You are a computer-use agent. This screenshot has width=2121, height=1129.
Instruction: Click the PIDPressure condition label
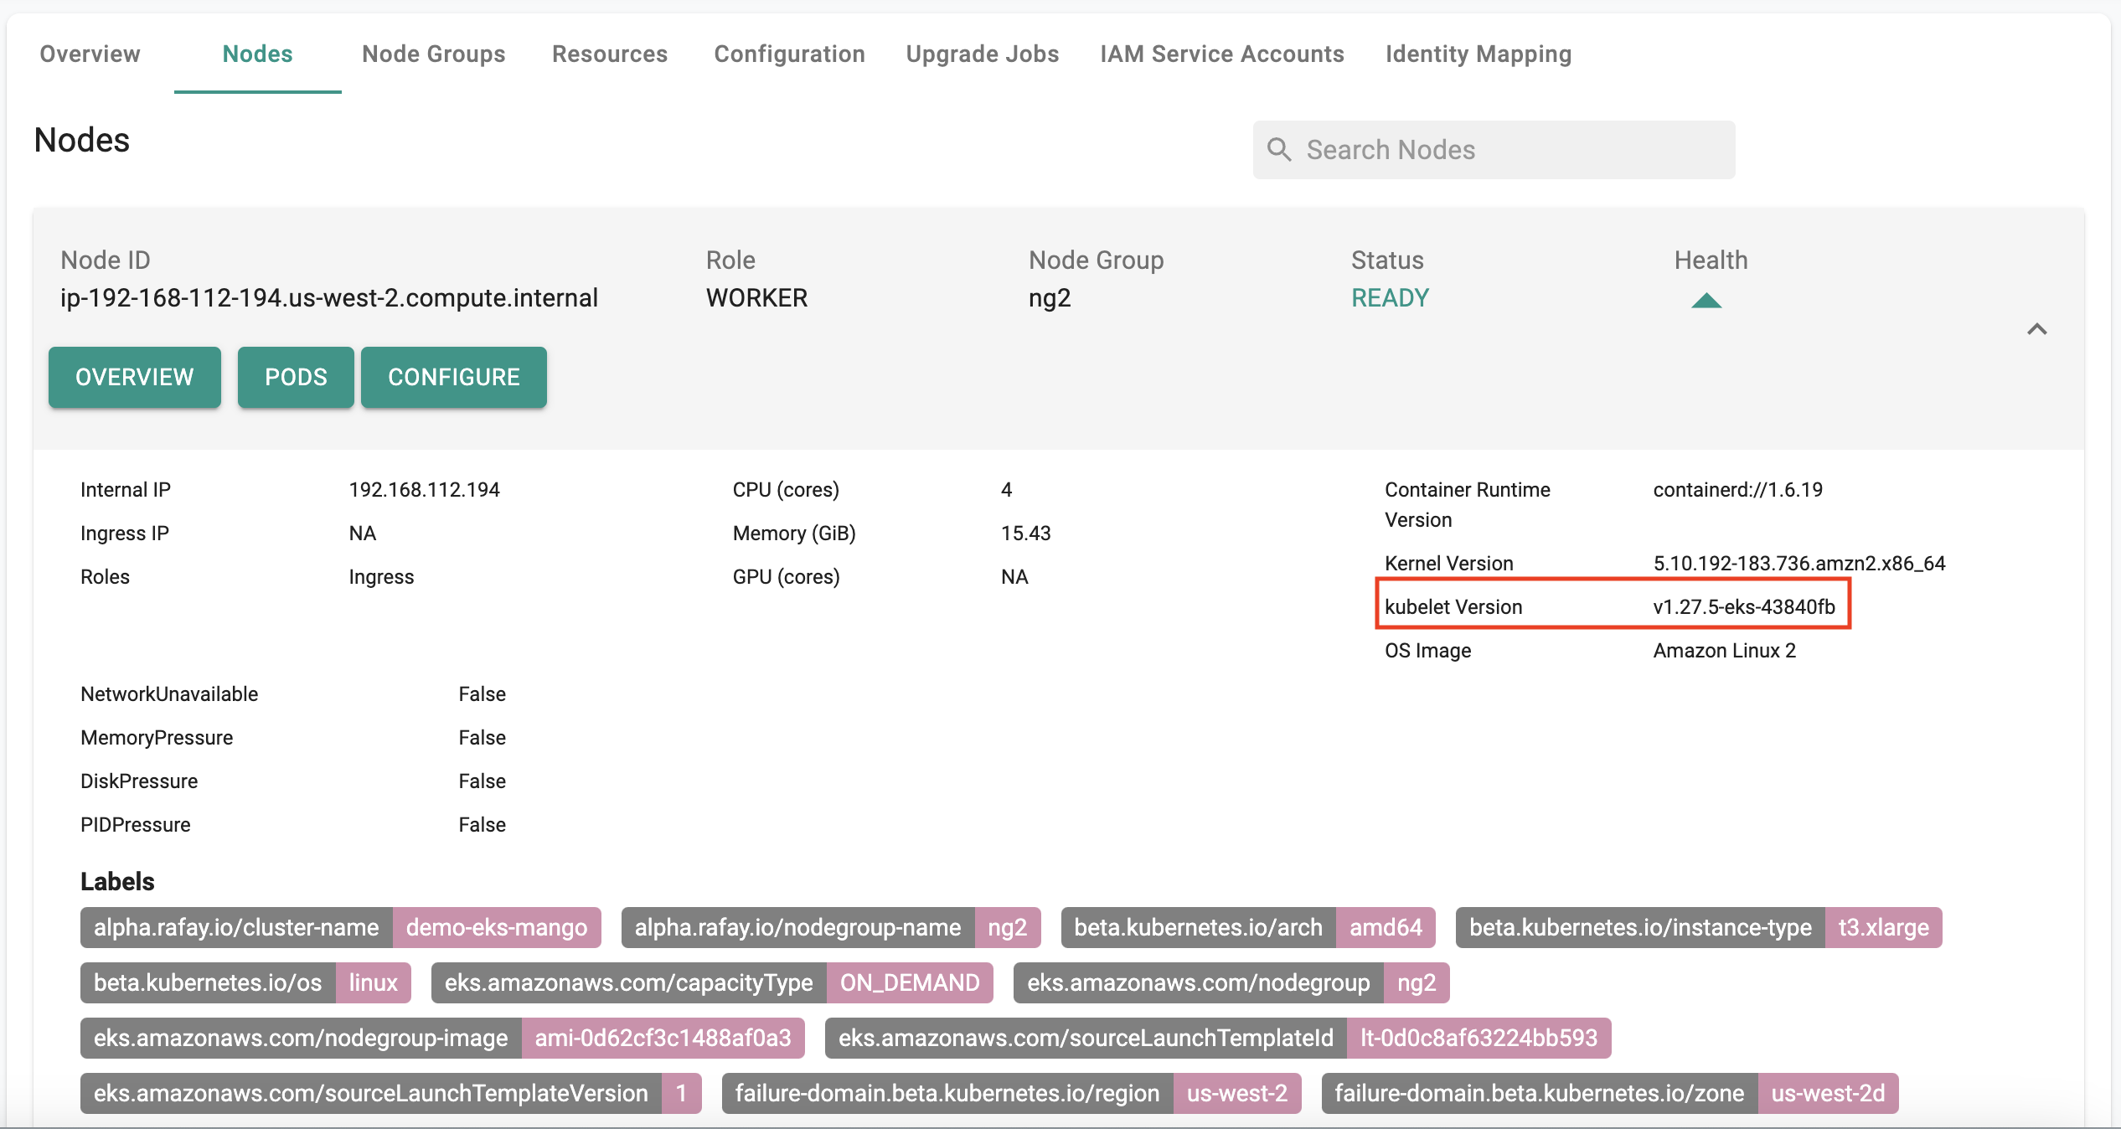coord(136,824)
